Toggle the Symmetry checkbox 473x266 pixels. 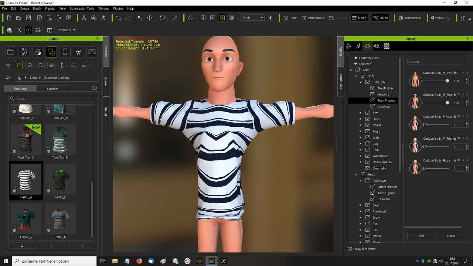tap(367, 168)
